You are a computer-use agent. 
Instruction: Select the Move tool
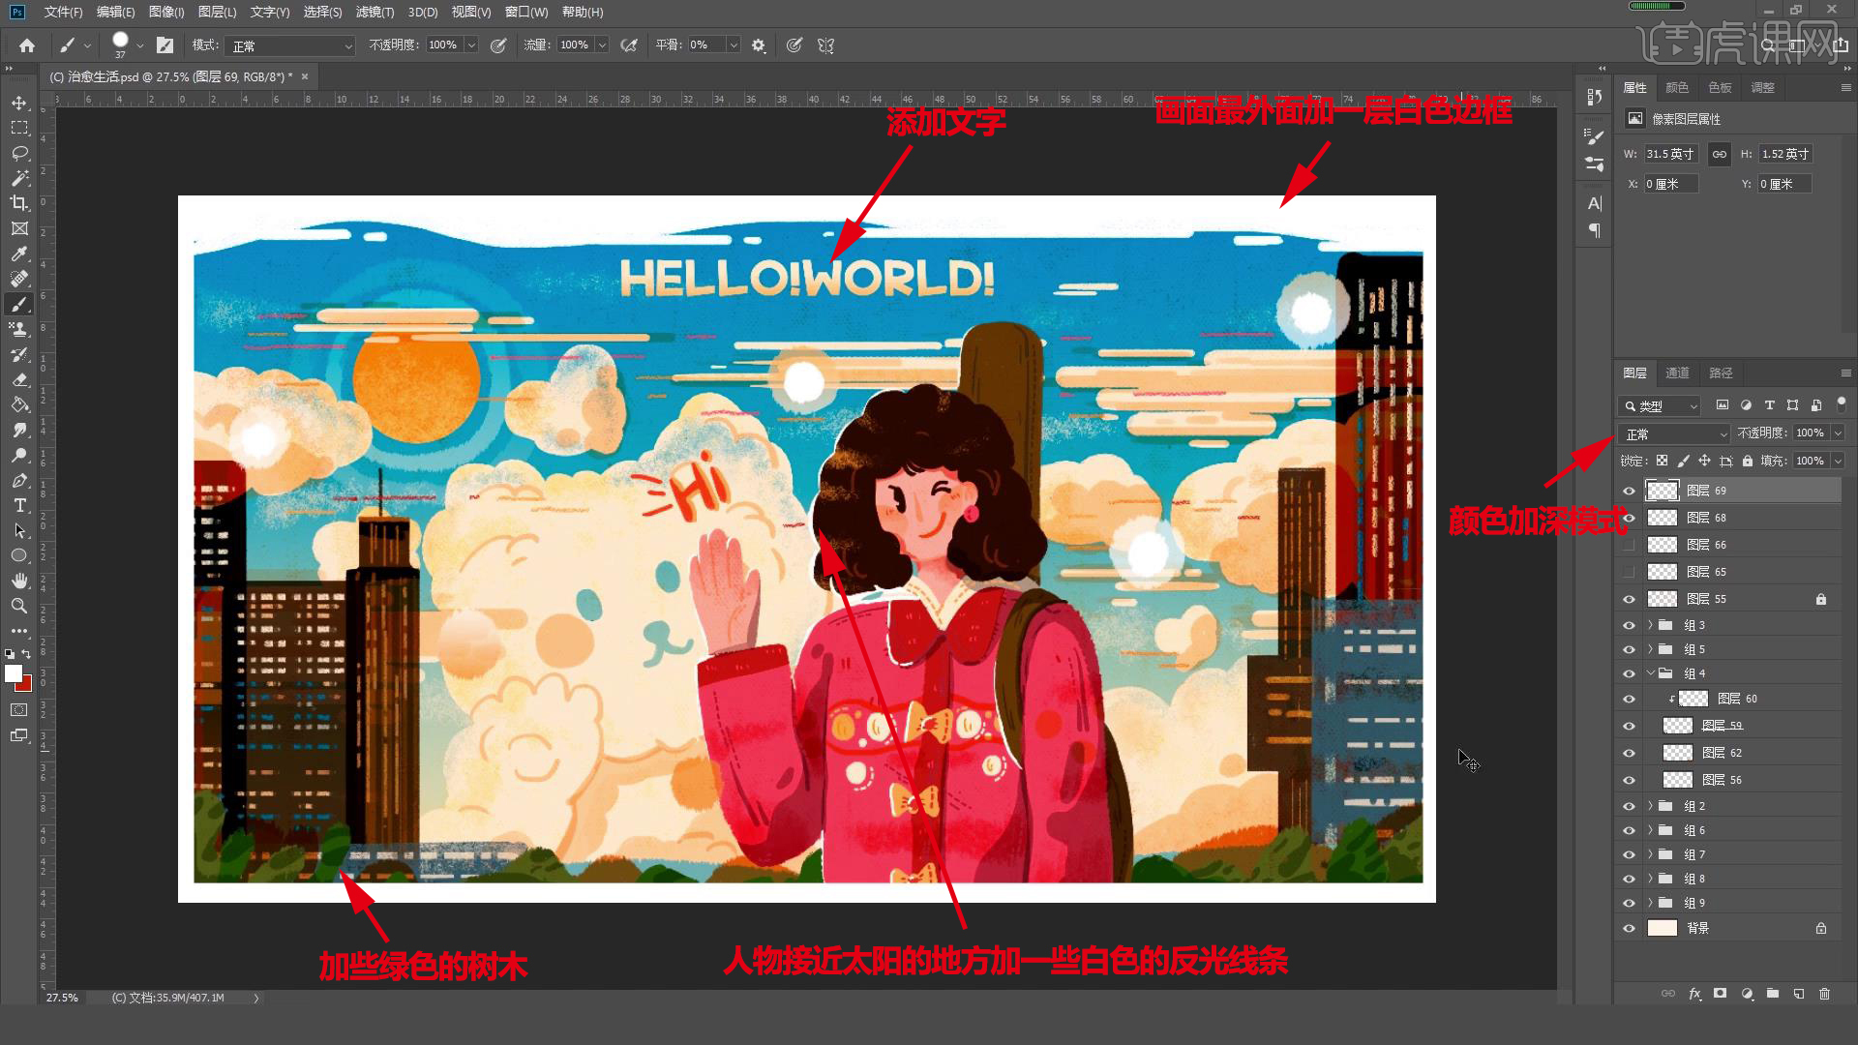point(19,103)
